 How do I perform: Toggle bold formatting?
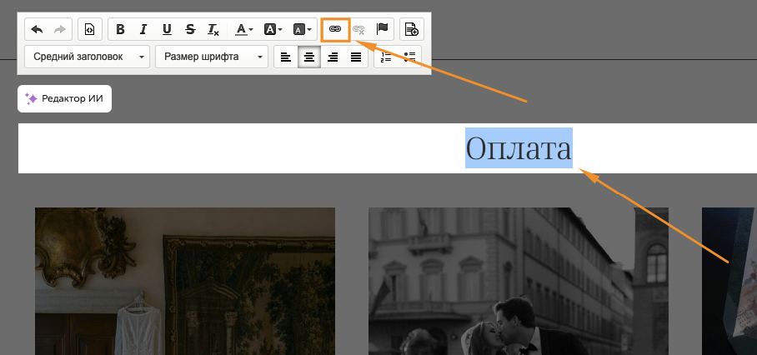click(120, 29)
